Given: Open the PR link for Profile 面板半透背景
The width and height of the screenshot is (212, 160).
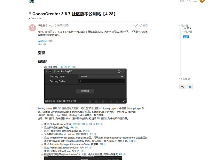Looking at the screenshot, I should coord(85,131).
